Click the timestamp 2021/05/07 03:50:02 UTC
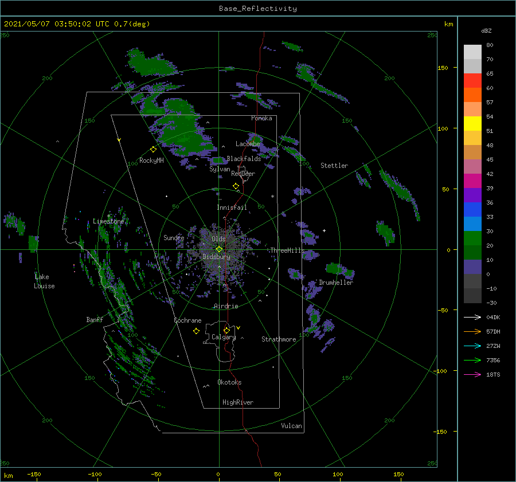The width and height of the screenshot is (516, 482). click(x=57, y=23)
